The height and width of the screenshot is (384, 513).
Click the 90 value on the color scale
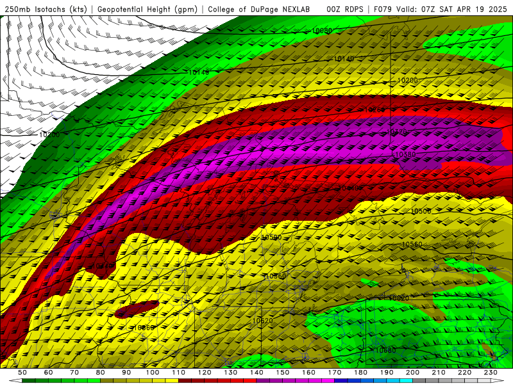pos(126,372)
